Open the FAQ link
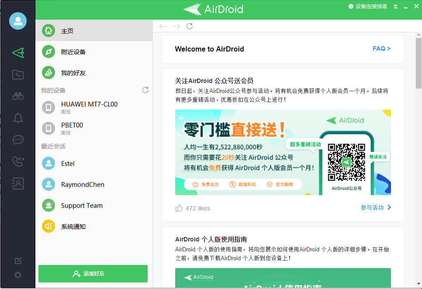 [381, 48]
